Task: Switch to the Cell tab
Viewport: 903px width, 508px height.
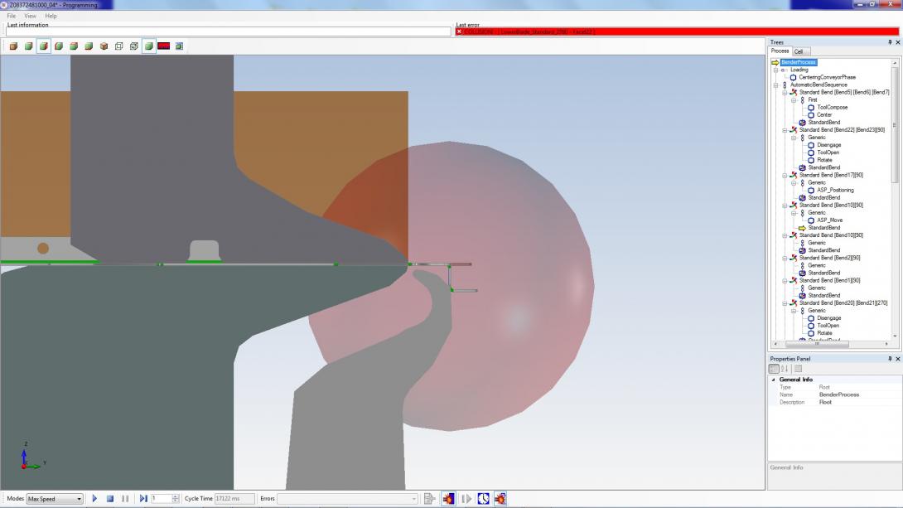Action: [799, 51]
